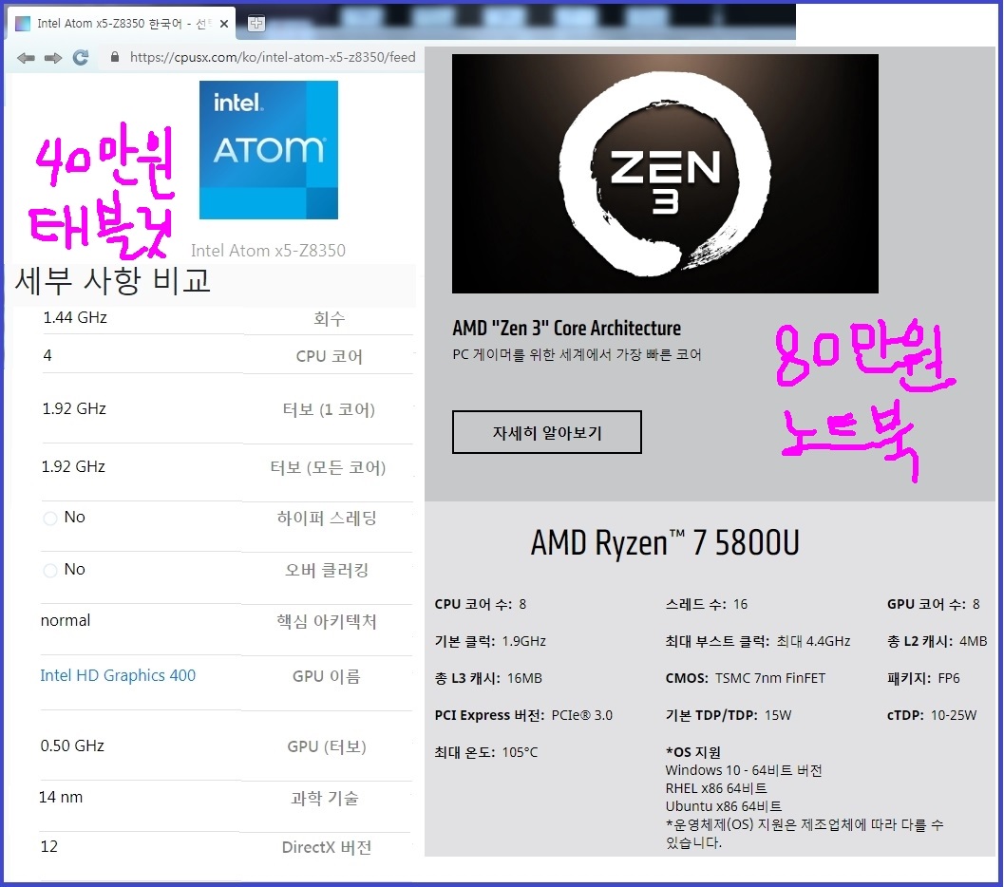This screenshot has width=1004, height=887.
Task: Click the 패키지: FP6 spec
Action: point(923,678)
